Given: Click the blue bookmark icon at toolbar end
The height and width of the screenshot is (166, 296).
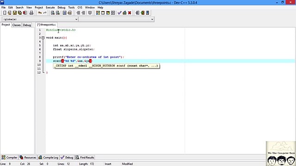Looking at the screenshot, I should (x=148, y=13).
